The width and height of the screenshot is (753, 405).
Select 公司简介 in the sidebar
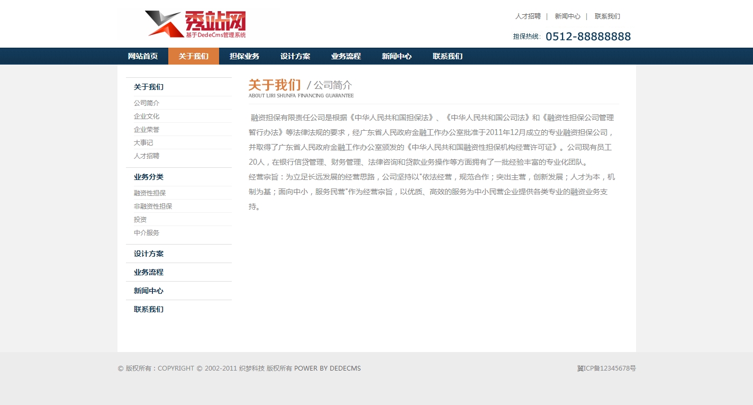147,103
